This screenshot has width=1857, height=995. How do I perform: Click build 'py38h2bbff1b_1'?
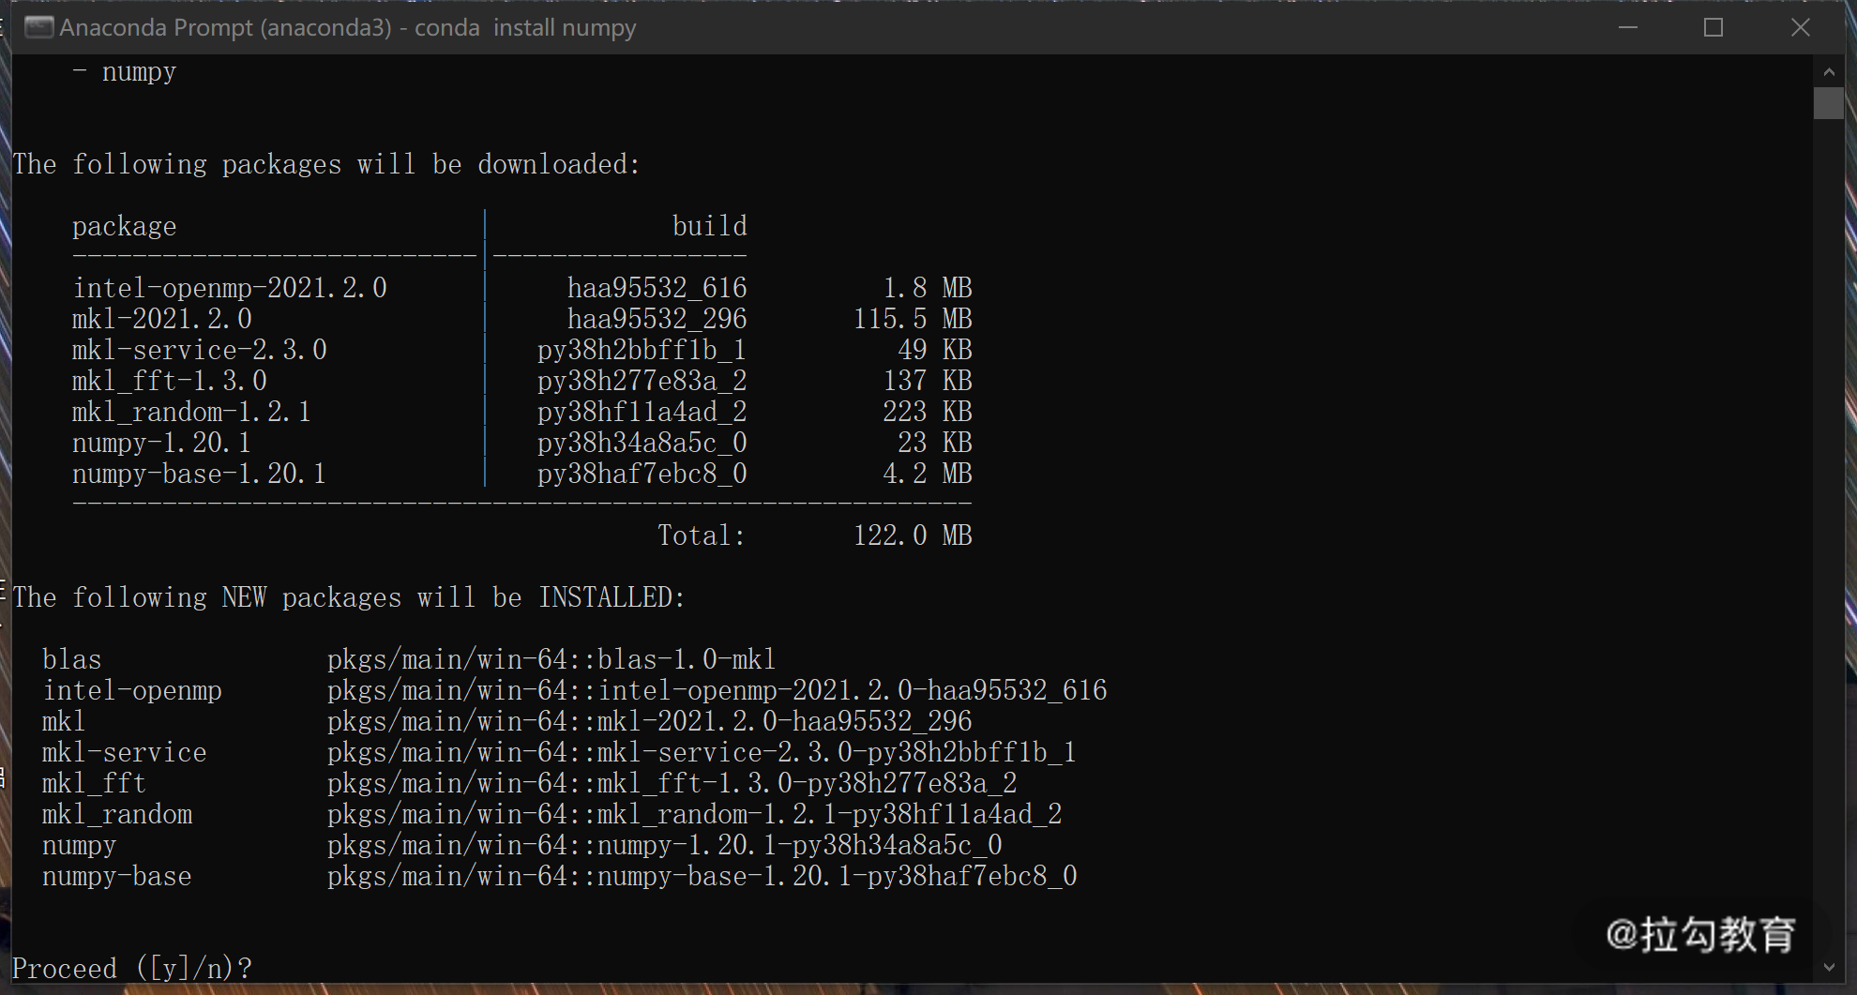pos(642,350)
